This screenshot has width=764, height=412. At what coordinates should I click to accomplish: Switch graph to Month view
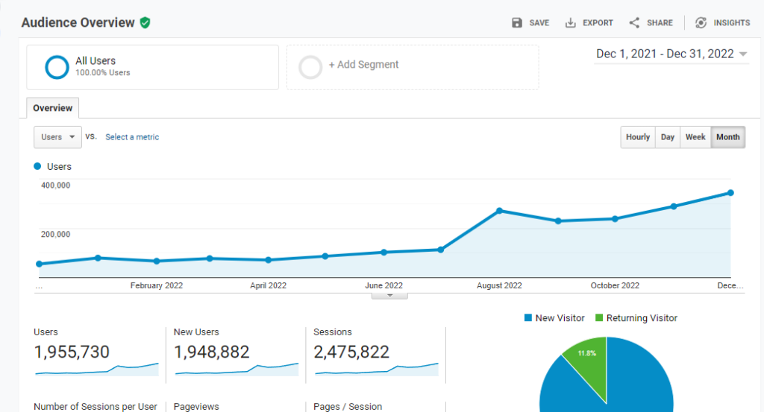point(728,137)
